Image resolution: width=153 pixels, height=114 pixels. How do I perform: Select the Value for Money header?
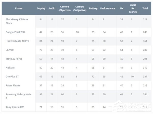click(133, 8)
